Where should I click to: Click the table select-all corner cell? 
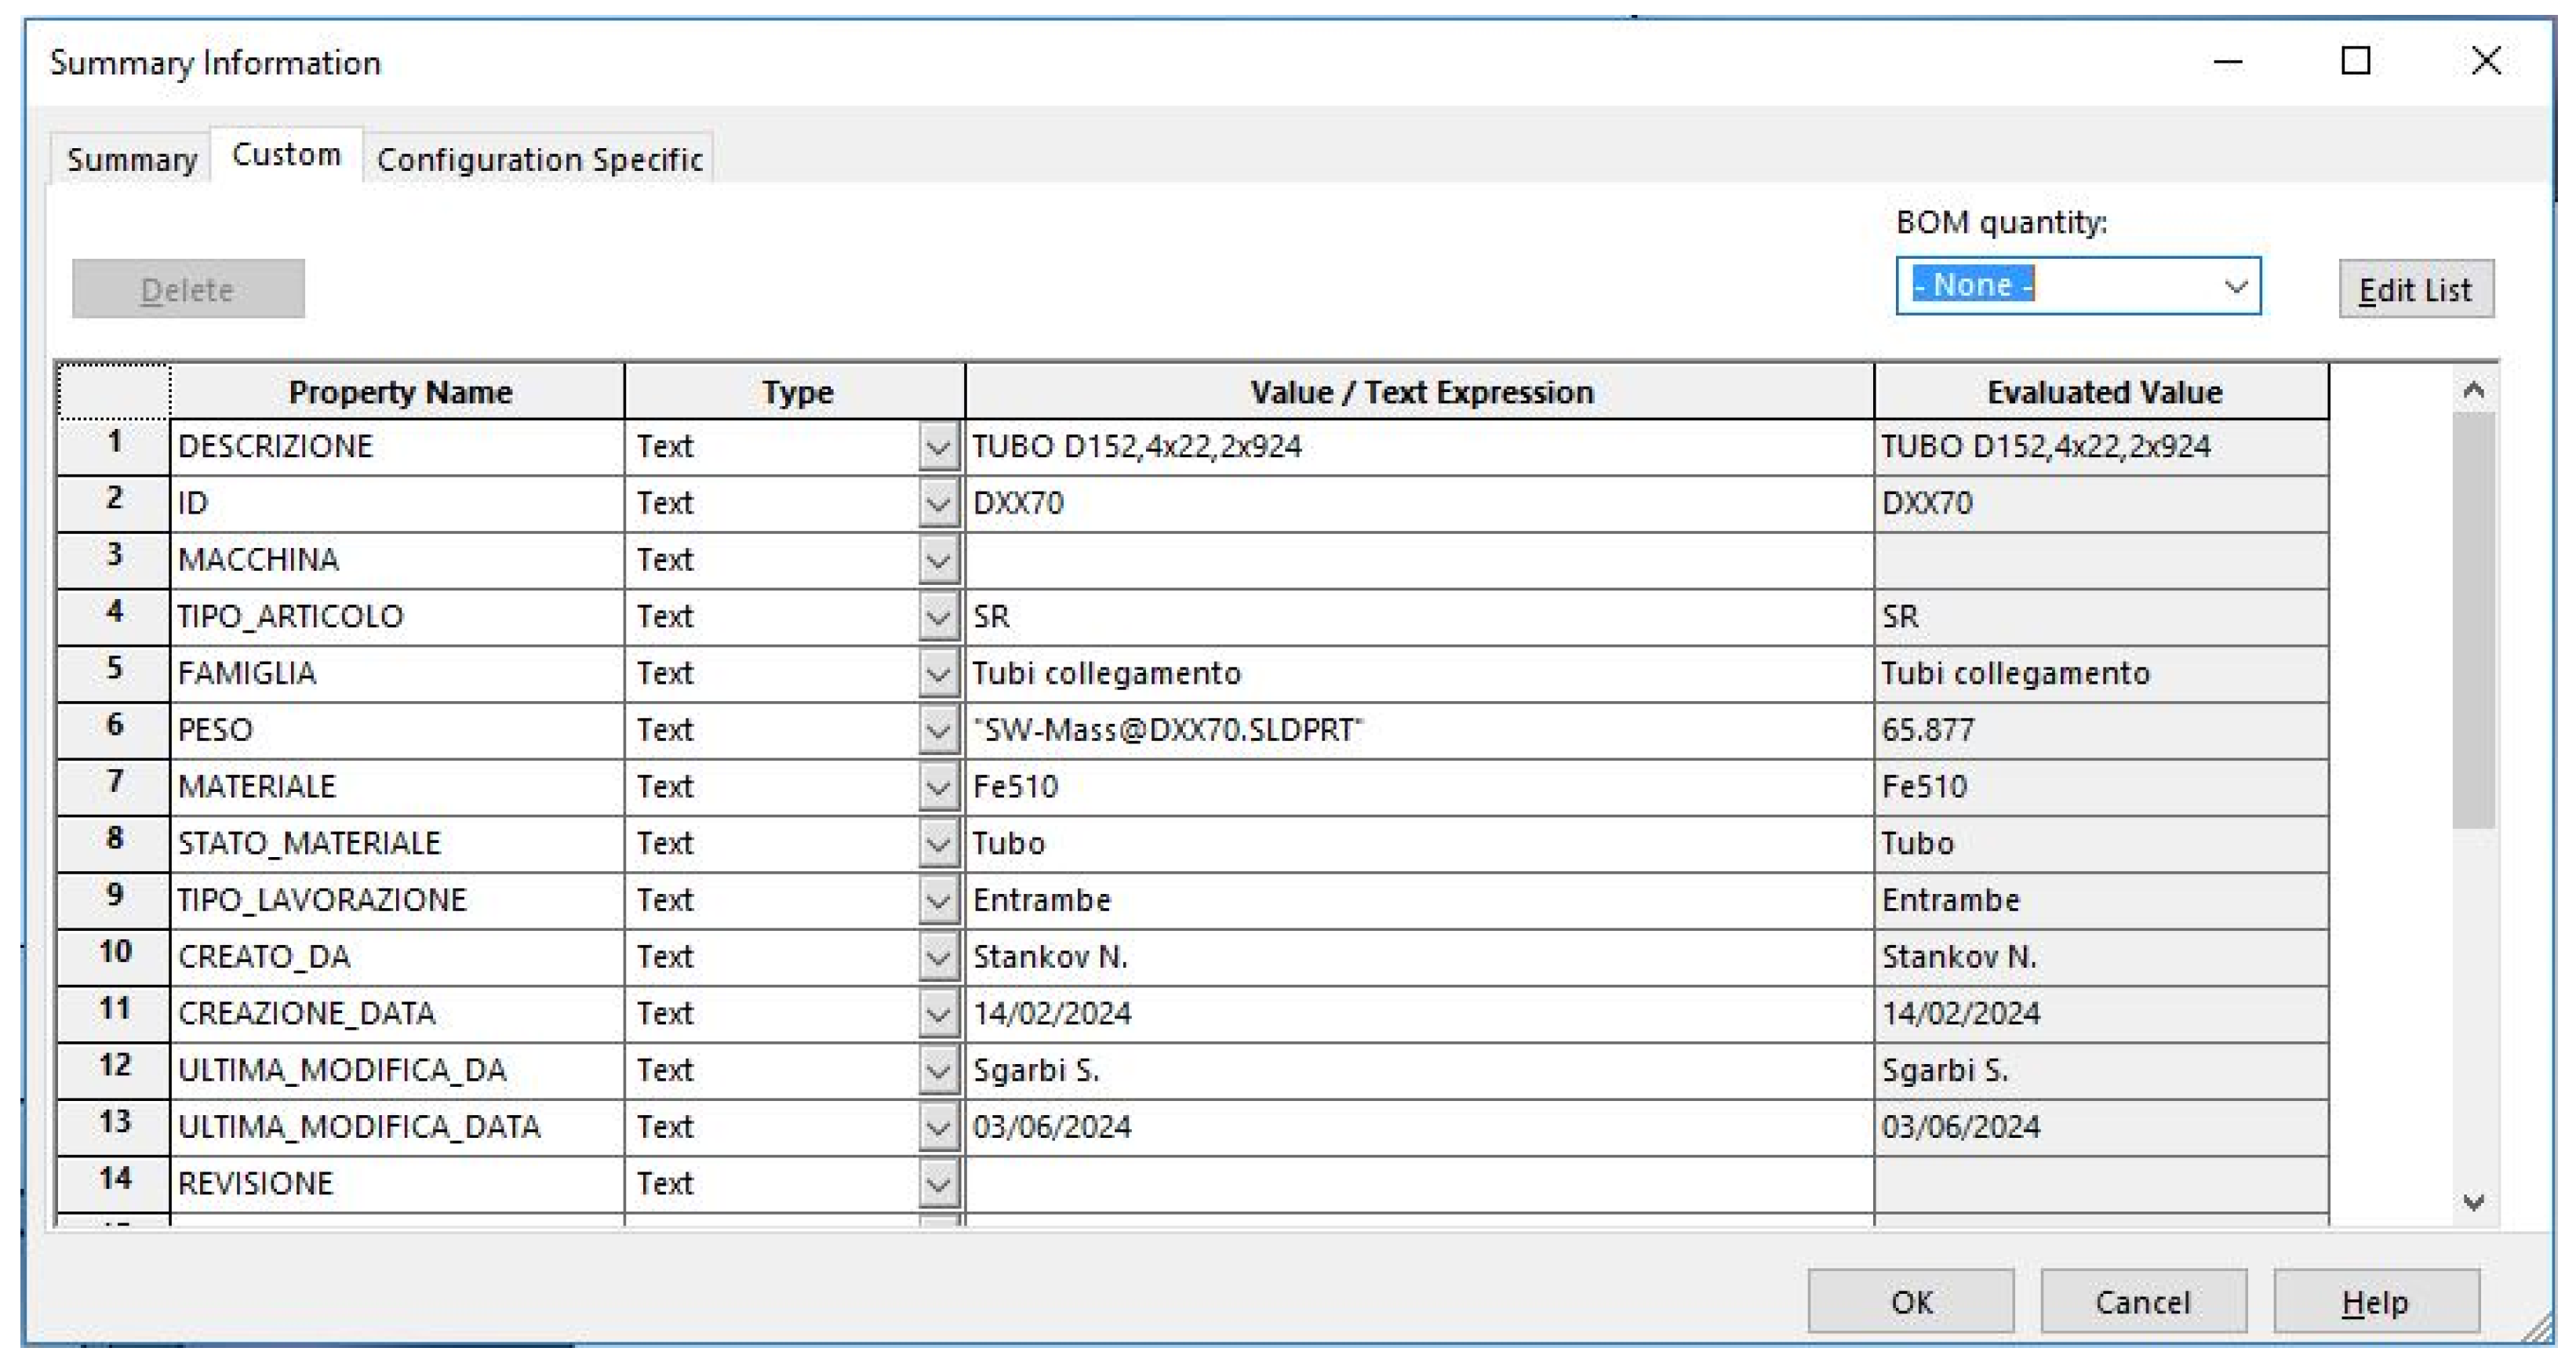click(114, 392)
